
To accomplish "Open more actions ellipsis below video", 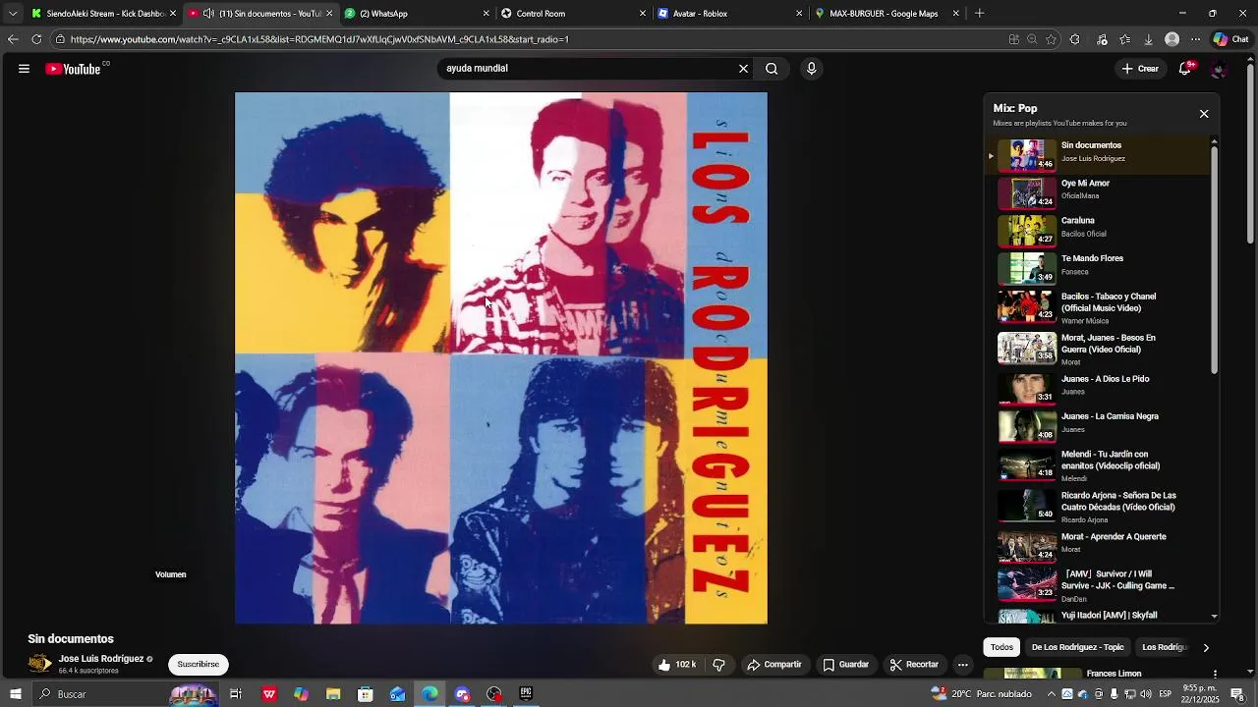I will coord(963,665).
